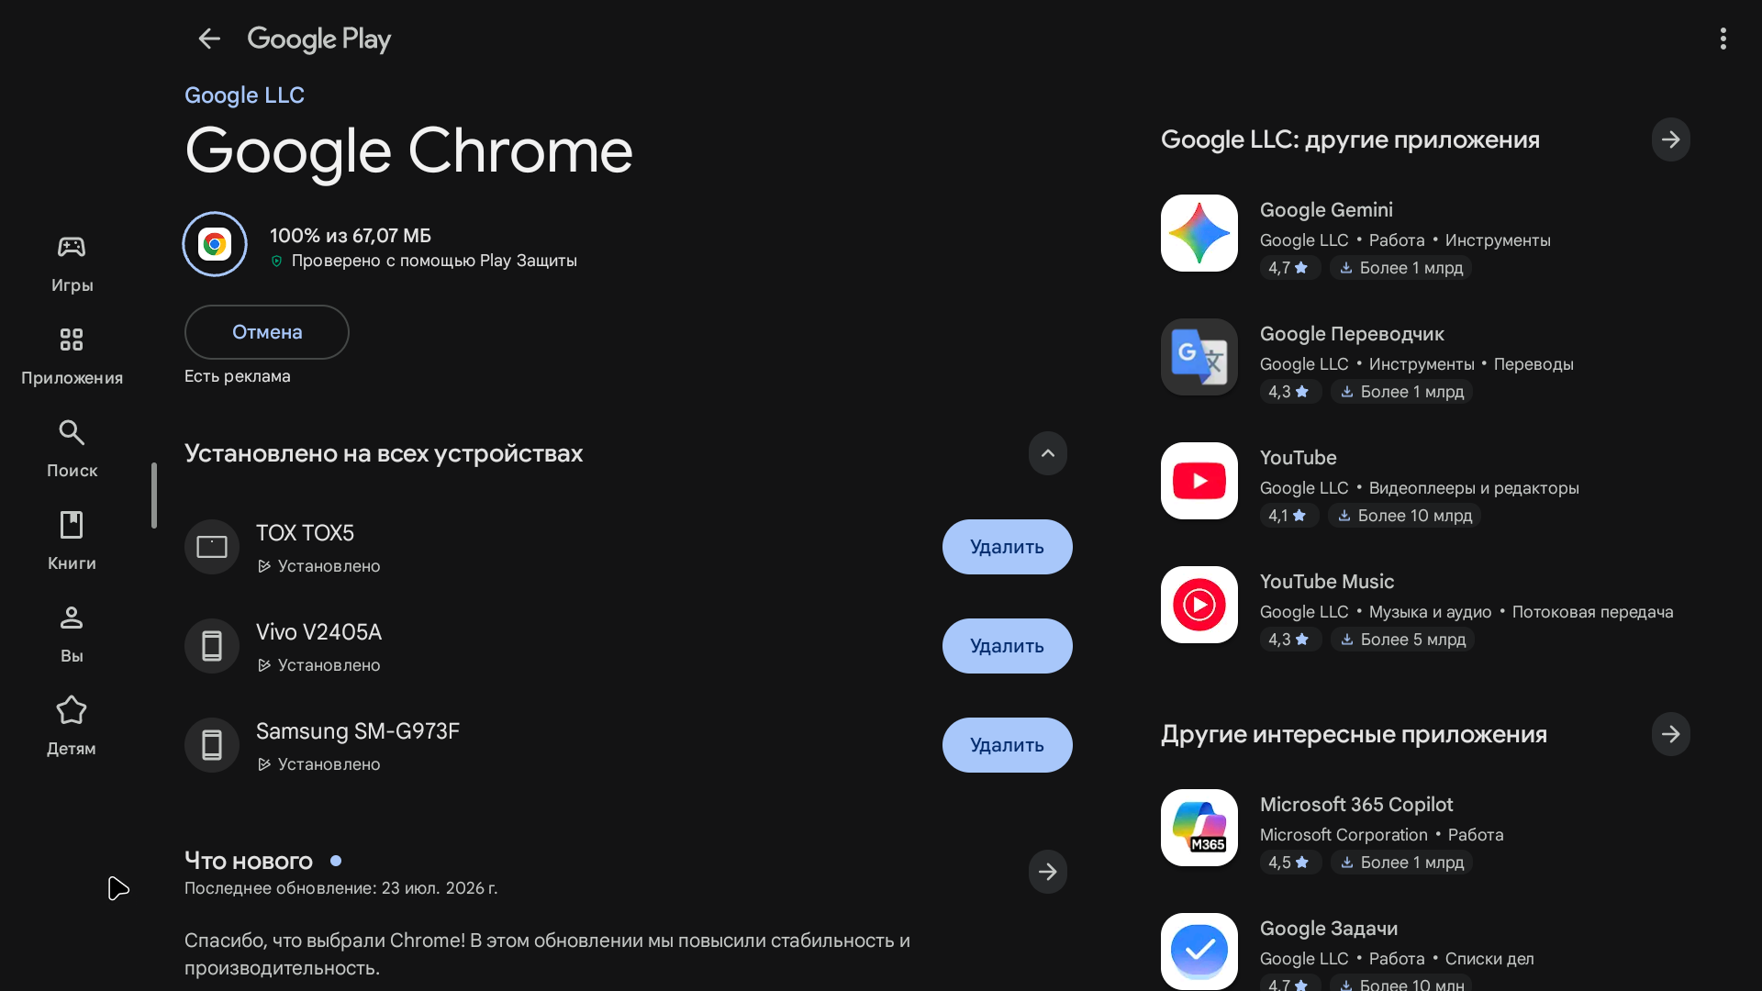Collapse the Установлено на всех устройствах section
Viewport: 1762px width, 991px height.
[x=1047, y=453]
